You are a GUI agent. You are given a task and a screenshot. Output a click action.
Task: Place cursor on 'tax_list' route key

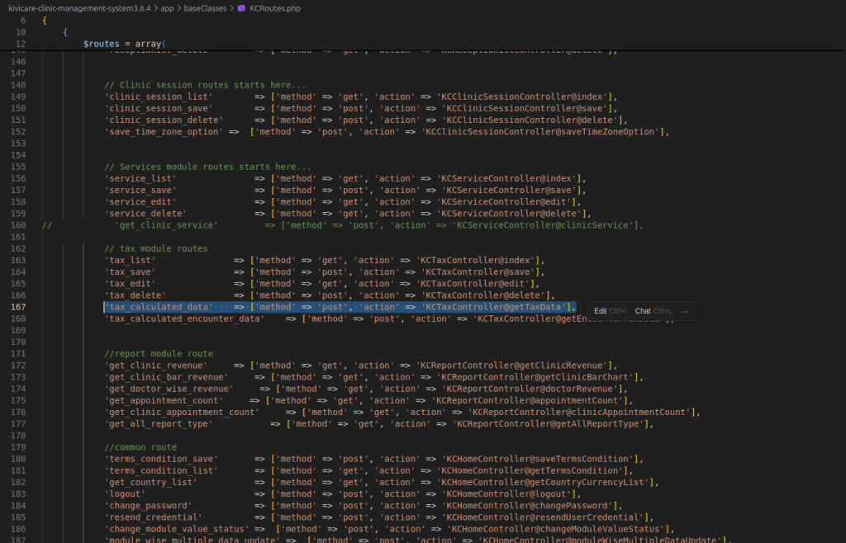(x=129, y=260)
